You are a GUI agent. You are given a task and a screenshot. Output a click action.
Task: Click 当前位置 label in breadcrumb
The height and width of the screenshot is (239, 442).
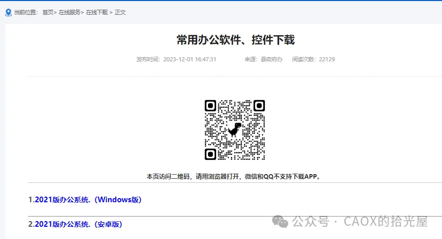tap(26, 12)
